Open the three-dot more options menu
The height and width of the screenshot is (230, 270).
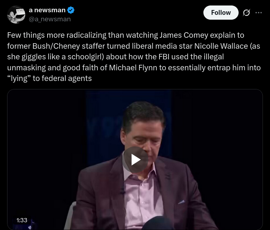(259, 13)
